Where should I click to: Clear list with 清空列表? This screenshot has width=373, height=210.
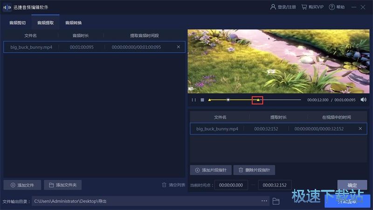click(x=173, y=185)
